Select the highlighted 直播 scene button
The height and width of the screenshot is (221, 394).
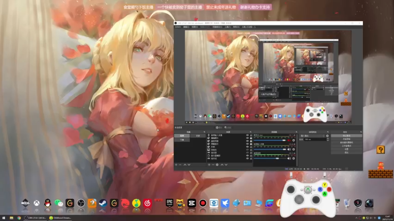pyautogui.click(x=182, y=136)
